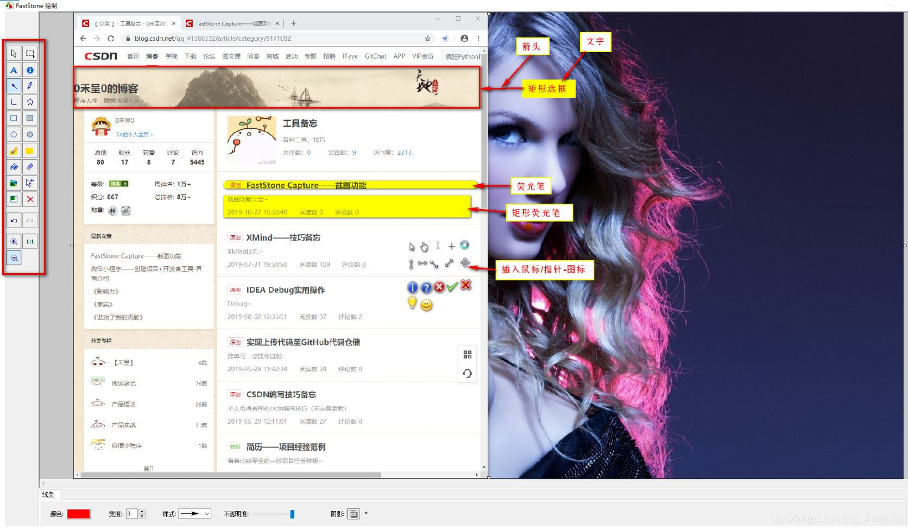Select the filled ellipse tool
The height and width of the screenshot is (529, 908).
(x=30, y=134)
